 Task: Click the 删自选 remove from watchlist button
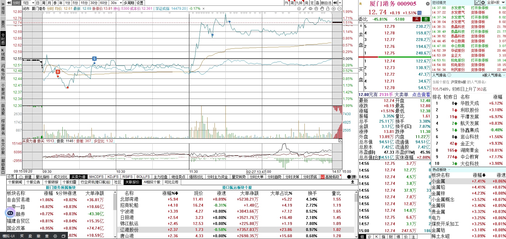point(326,3)
